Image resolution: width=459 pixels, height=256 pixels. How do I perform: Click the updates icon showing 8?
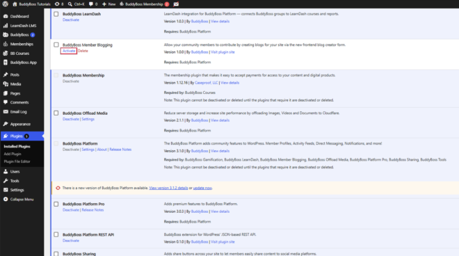[x=57, y=4]
